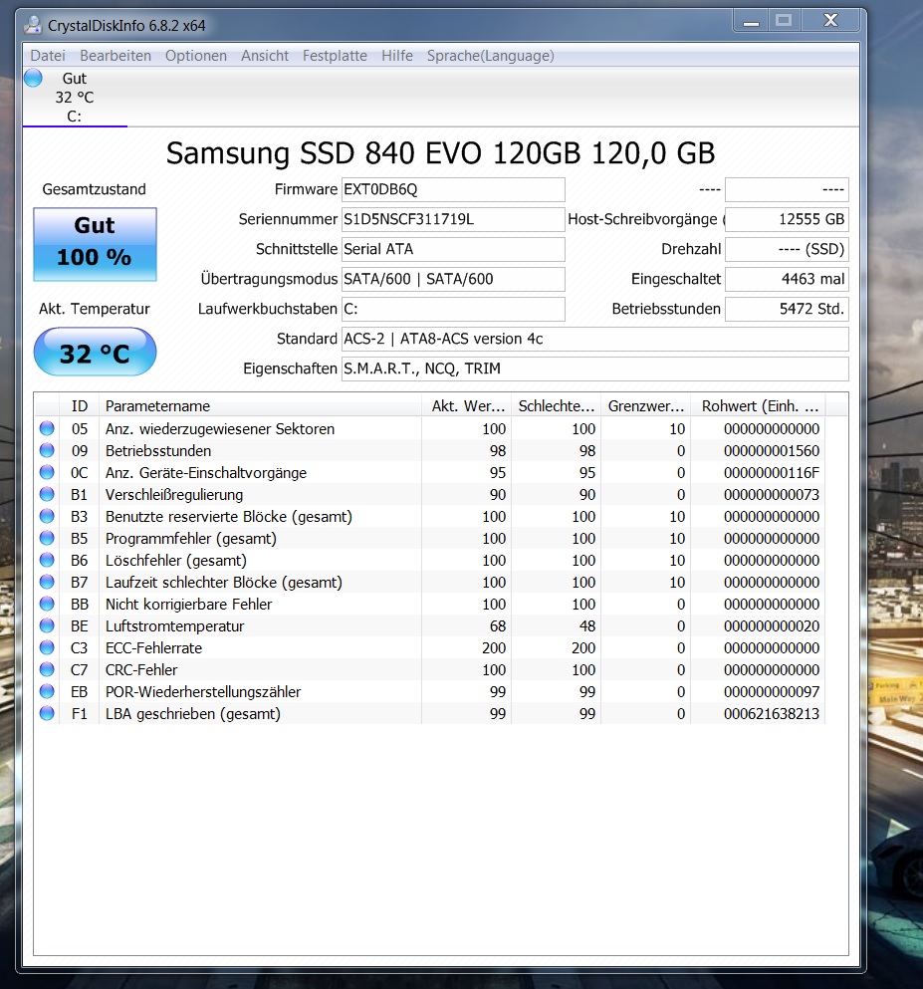Click the Akt. Temperatur label
This screenshot has height=989, width=923.
pos(95,309)
